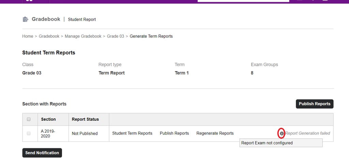Go to Home in the breadcrumb
This screenshot has width=349, height=163.
click(28, 36)
